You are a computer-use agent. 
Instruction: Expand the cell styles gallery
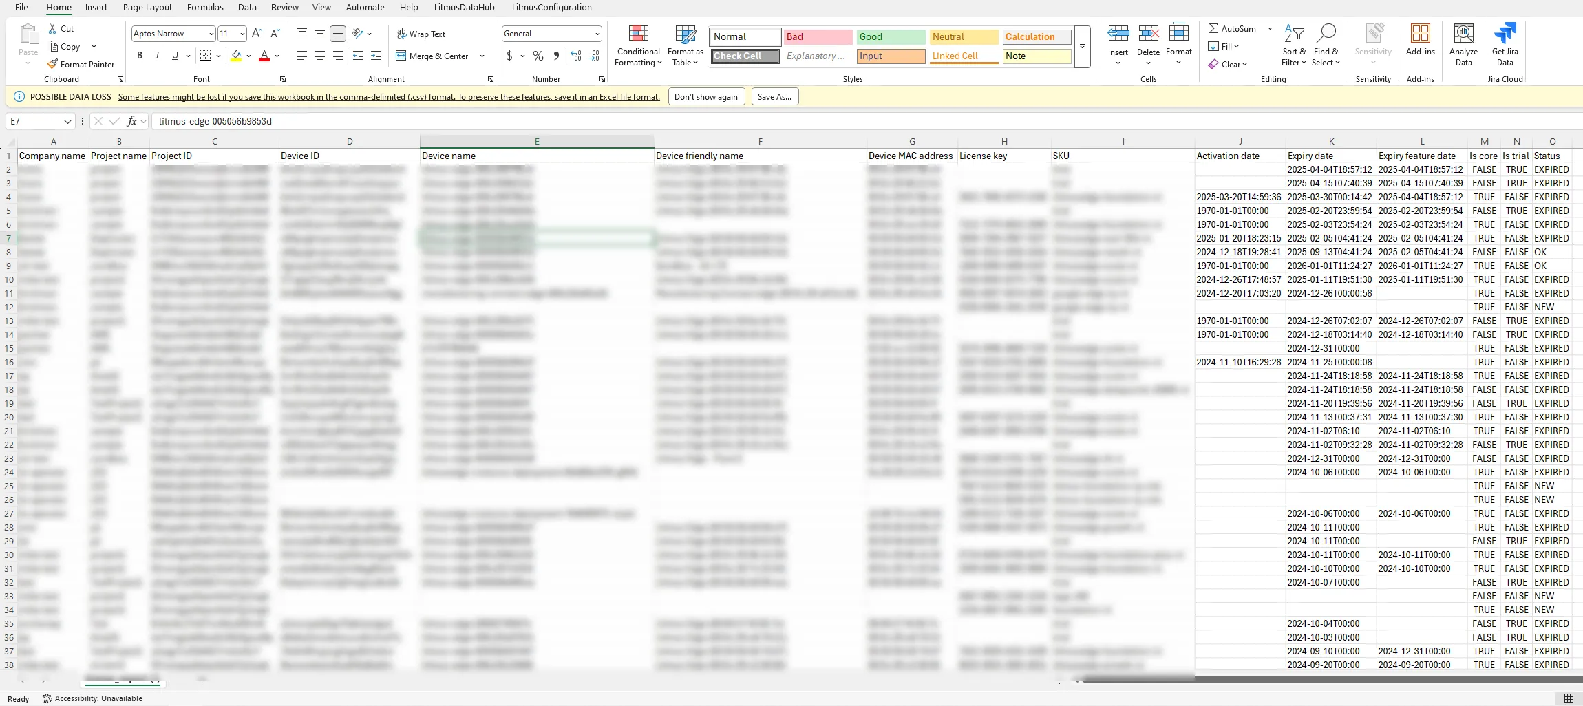click(x=1082, y=47)
